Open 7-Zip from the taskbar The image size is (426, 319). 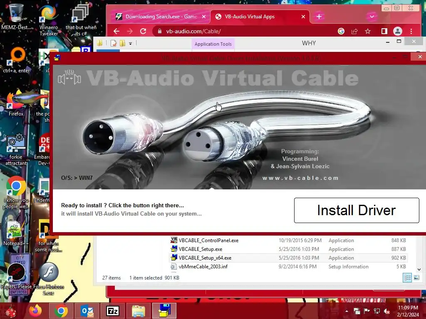click(113, 311)
